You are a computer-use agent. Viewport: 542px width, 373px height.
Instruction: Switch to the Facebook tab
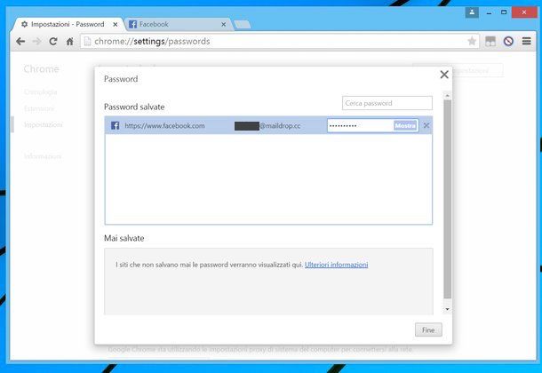pos(178,24)
